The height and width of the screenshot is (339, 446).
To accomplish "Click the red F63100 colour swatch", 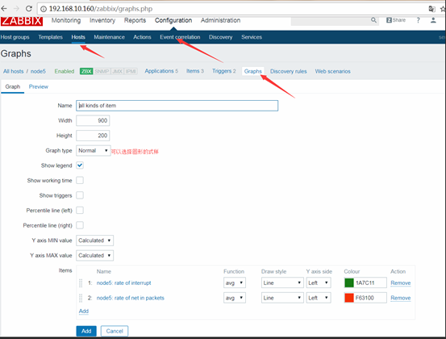I will pyautogui.click(x=349, y=298).
